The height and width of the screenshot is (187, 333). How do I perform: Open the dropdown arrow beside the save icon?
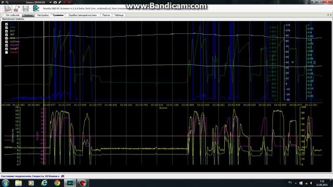[x=30, y=9]
